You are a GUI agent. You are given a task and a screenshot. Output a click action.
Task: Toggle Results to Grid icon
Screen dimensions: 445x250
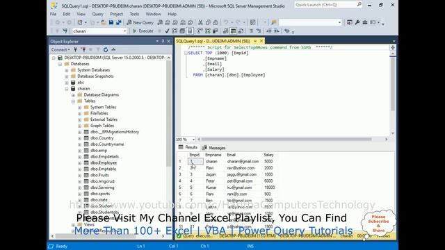pos(234,31)
